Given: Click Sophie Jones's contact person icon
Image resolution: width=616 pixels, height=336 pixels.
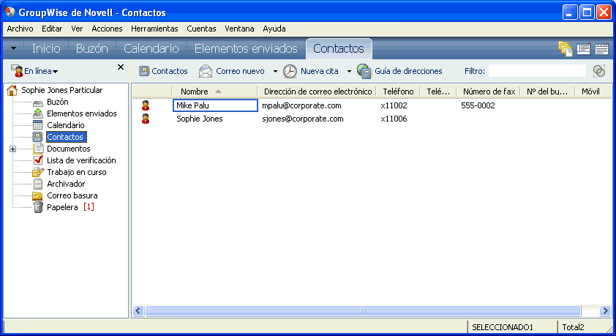Looking at the screenshot, I should pyautogui.click(x=146, y=119).
